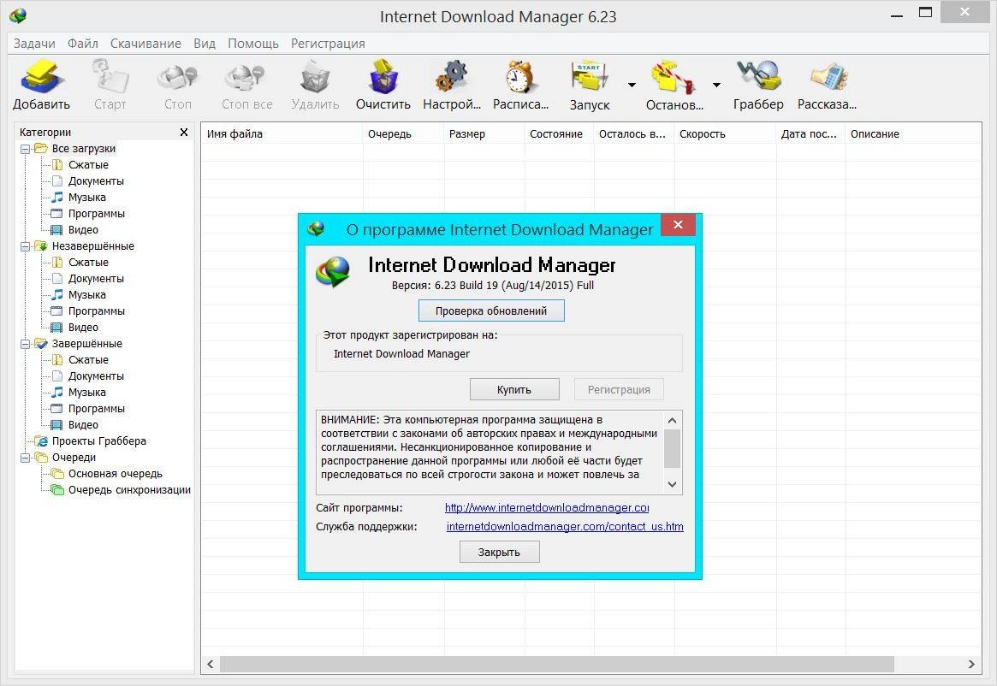Open the internetdownloadmanager.com site link
Screen dimensions: 997x686
click(547, 507)
